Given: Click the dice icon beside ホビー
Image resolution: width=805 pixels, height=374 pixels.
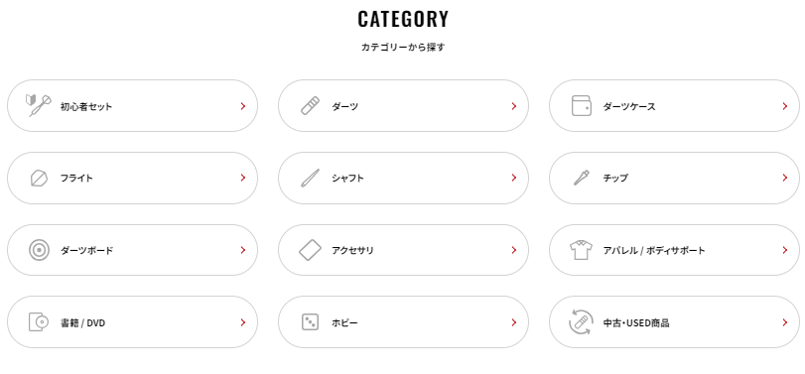Looking at the screenshot, I should [310, 322].
